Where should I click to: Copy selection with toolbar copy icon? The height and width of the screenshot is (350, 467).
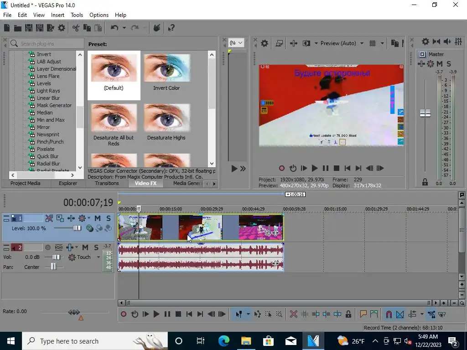point(87,28)
